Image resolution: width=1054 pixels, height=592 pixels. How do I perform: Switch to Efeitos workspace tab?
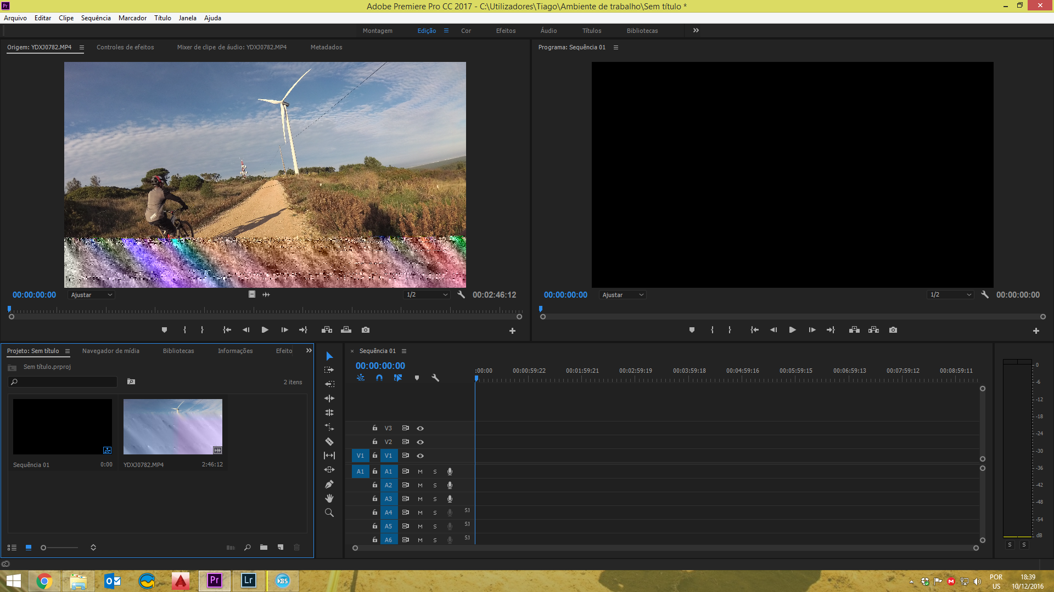(504, 30)
